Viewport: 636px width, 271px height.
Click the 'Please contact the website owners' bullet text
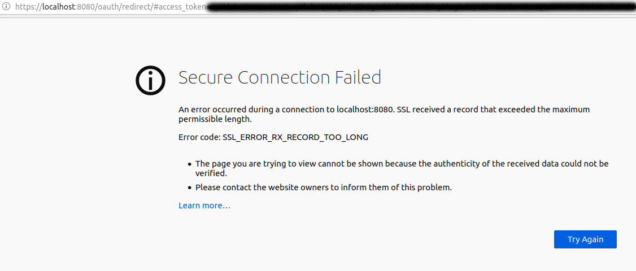pyautogui.click(x=323, y=187)
